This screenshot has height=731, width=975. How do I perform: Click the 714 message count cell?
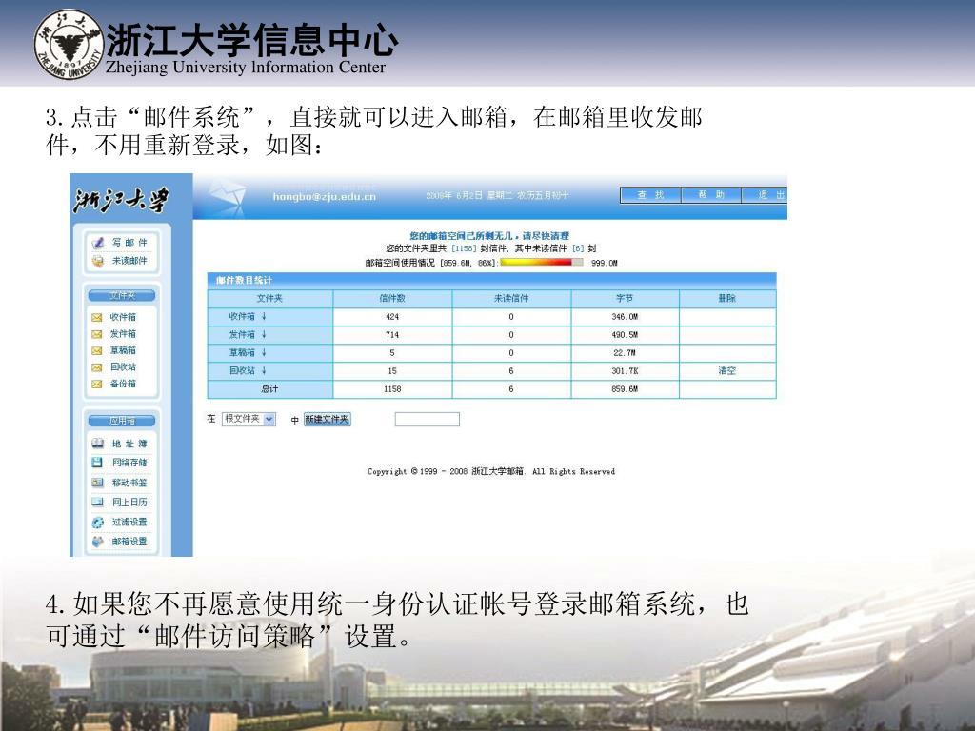point(392,334)
